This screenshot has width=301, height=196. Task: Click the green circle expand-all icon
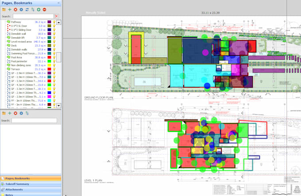[39, 10]
